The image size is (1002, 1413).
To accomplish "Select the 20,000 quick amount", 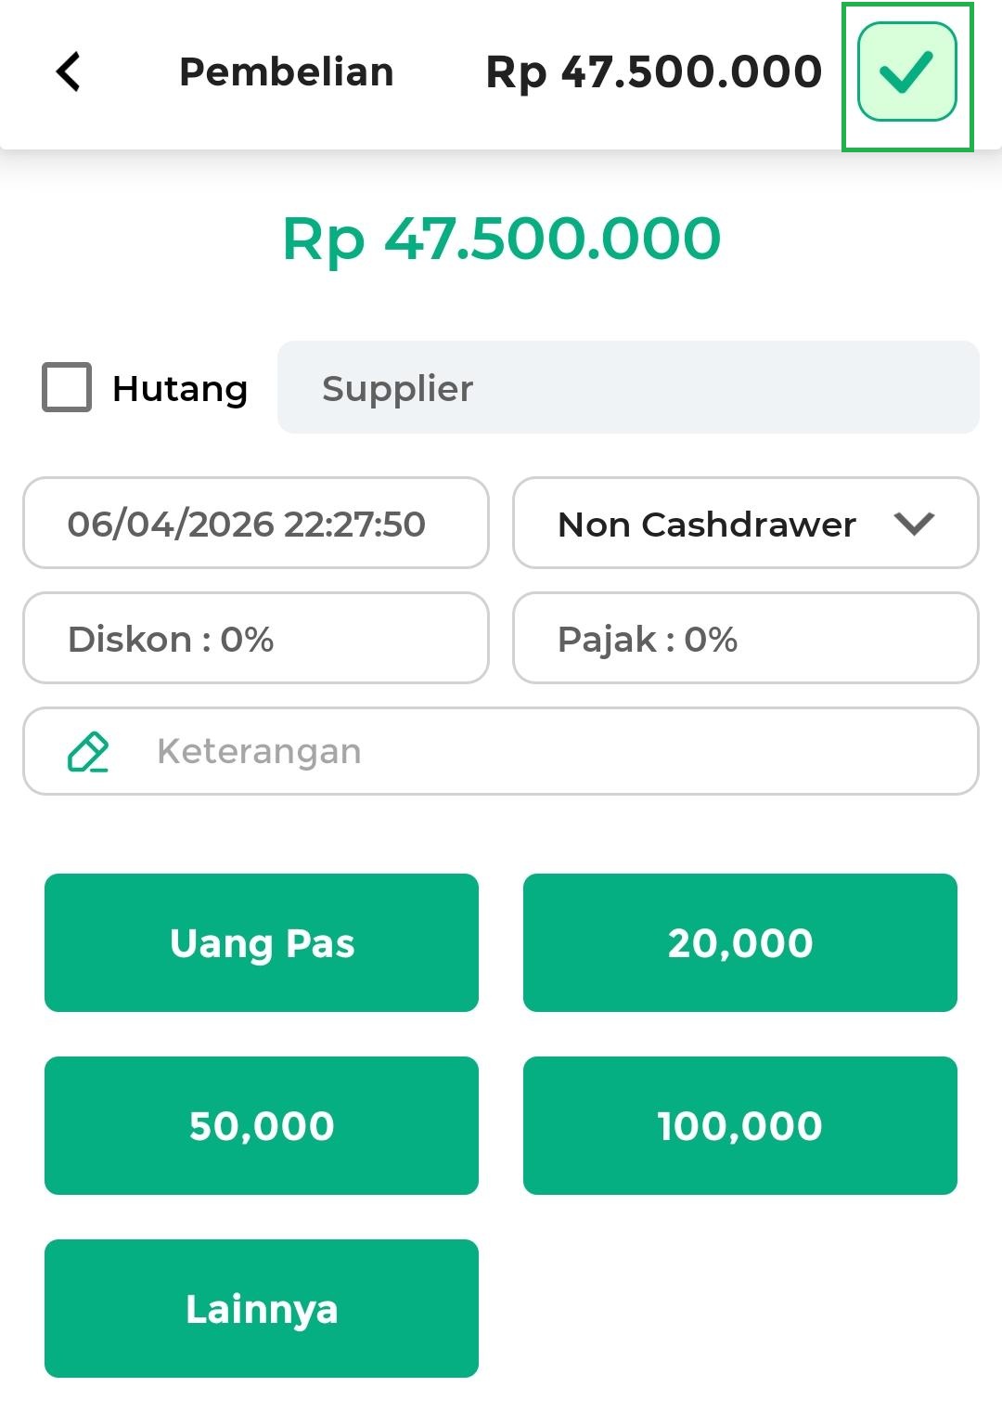I will point(739,942).
